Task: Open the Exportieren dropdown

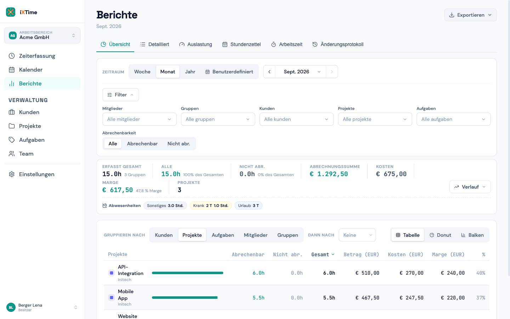Action: pos(470,15)
